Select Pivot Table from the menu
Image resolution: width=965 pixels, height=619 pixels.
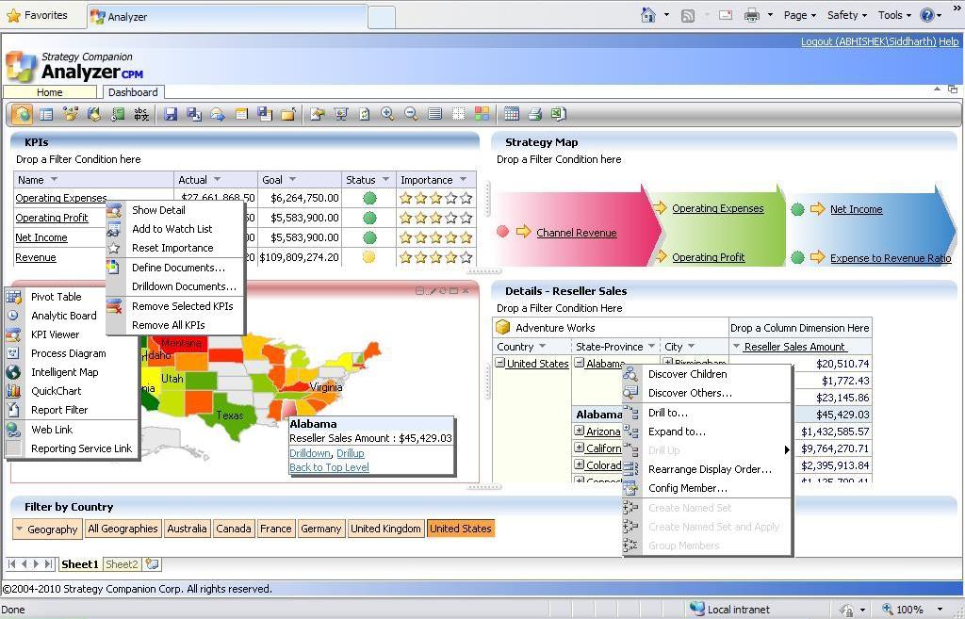tap(56, 297)
